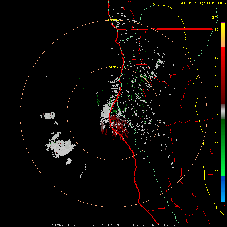This screenshot has height=227, width=227.
Task: Select the 100 NMI range ring label
Action: coord(113,20)
